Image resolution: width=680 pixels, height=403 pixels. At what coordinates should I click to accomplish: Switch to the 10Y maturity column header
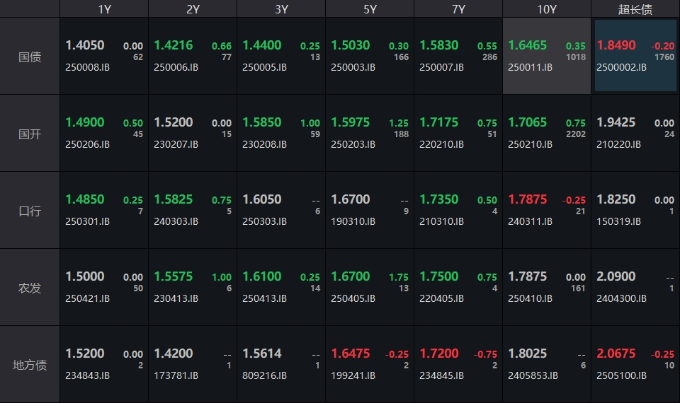click(547, 8)
